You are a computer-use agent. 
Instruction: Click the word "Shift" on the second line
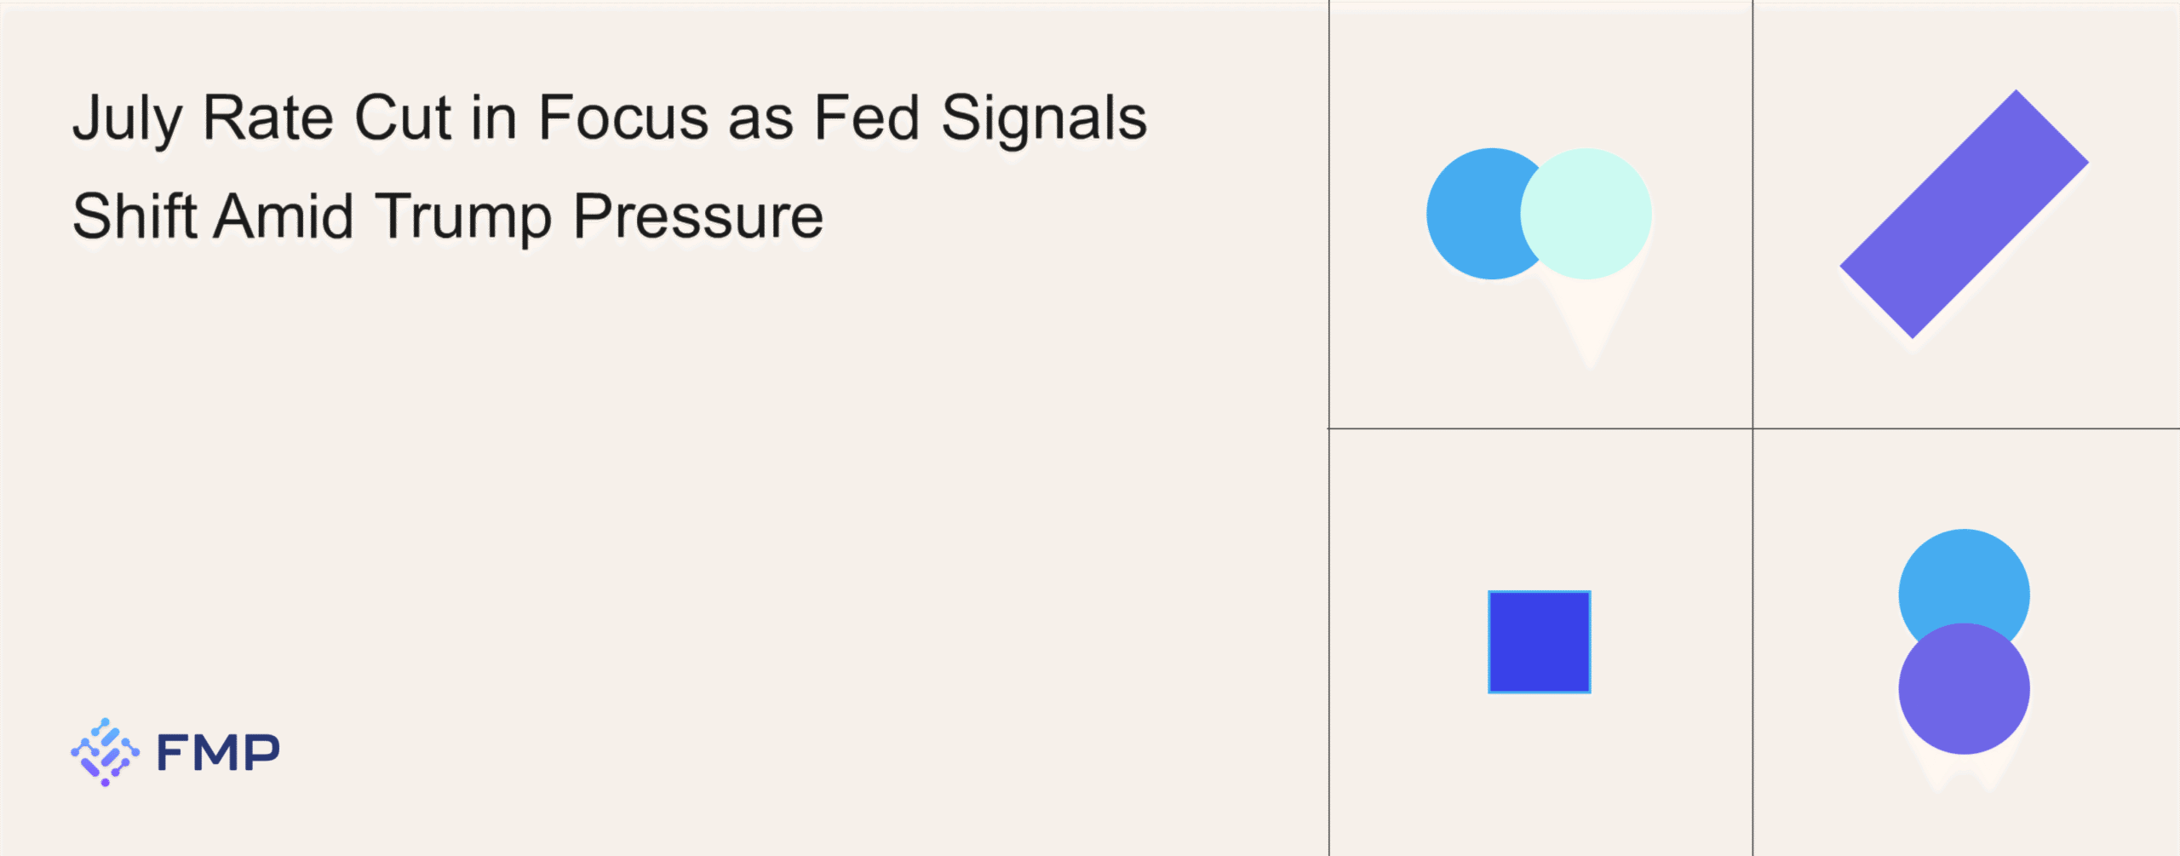[135, 216]
